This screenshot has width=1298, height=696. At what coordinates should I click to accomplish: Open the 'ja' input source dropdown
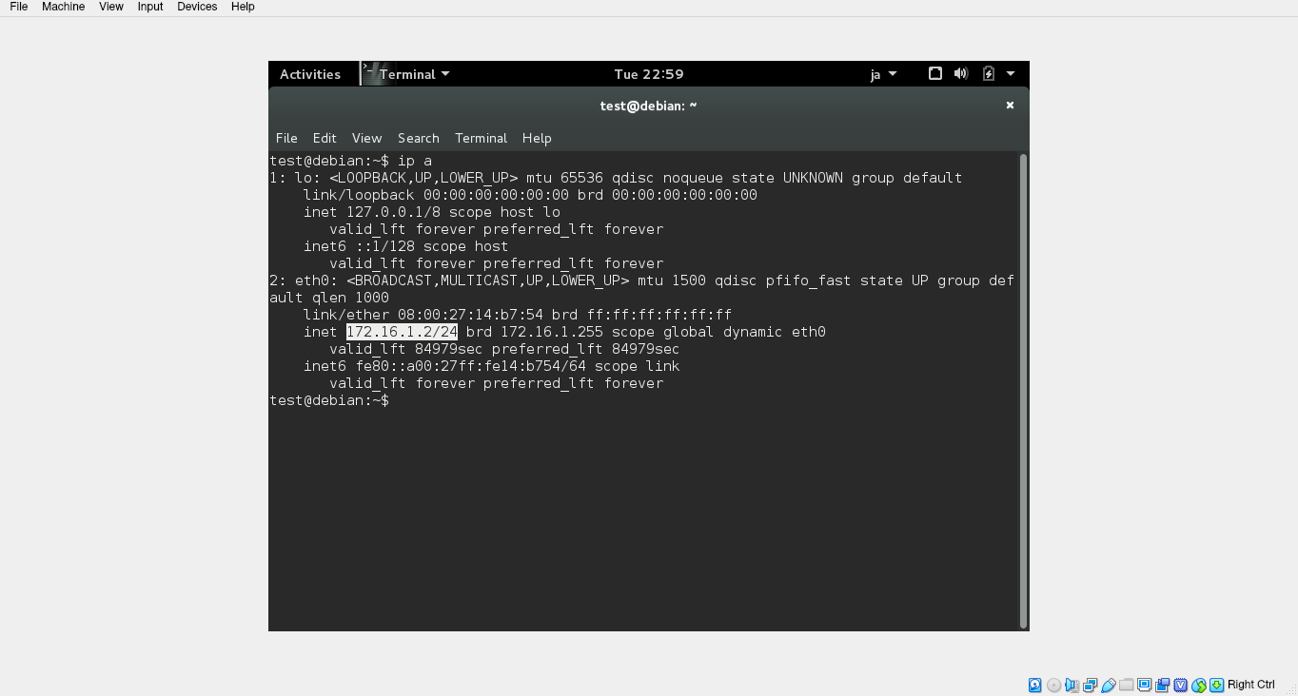(883, 74)
